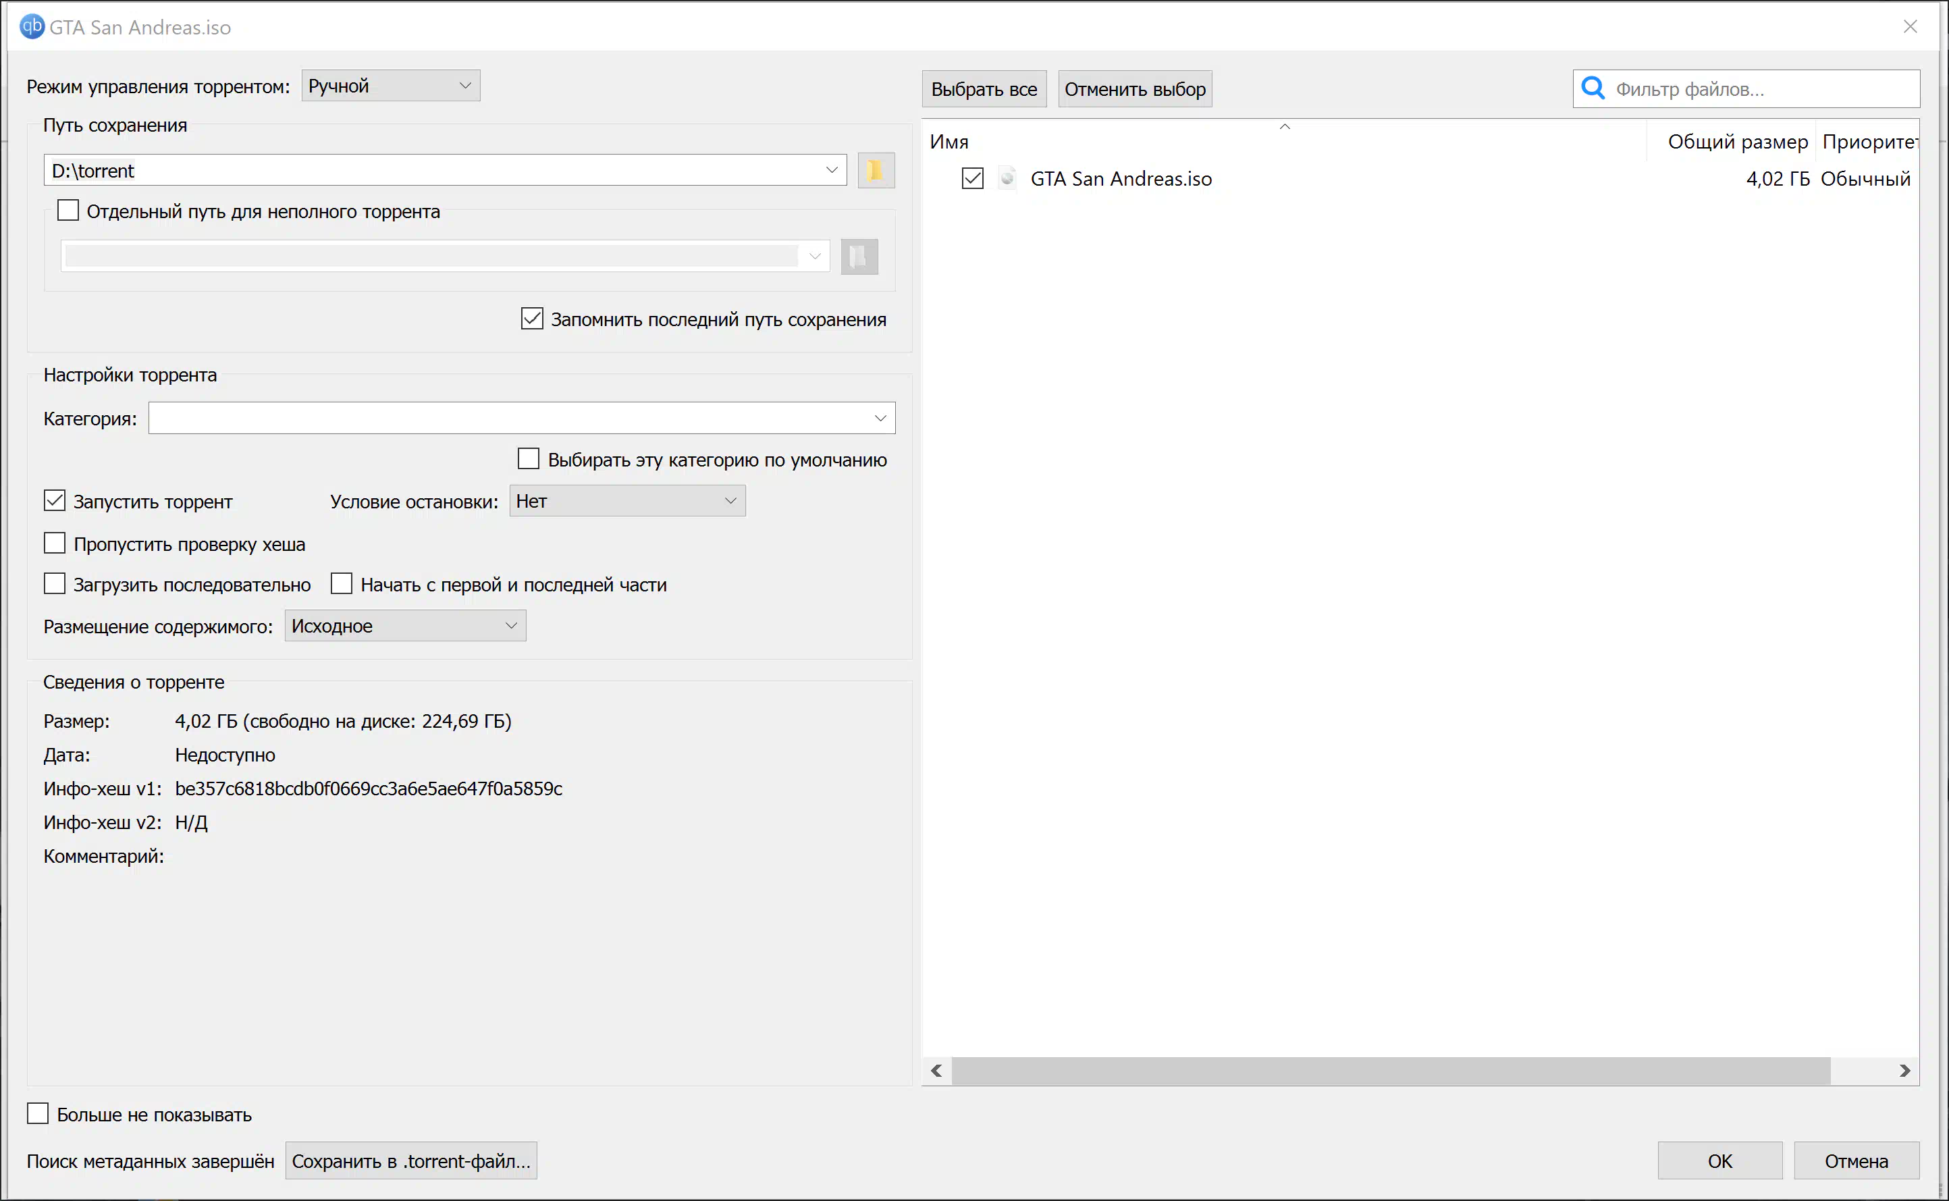Open folder browser for save path
The height and width of the screenshot is (1201, 1949).
[876, 170]
